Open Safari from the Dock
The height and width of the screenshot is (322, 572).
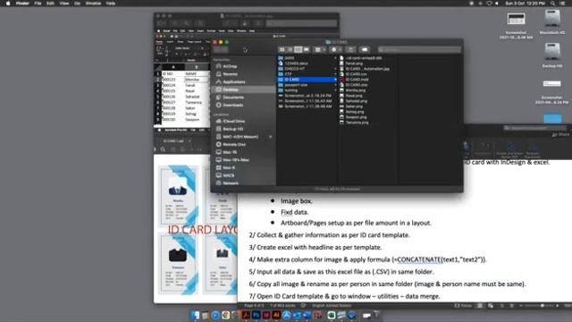pos(215,315)
